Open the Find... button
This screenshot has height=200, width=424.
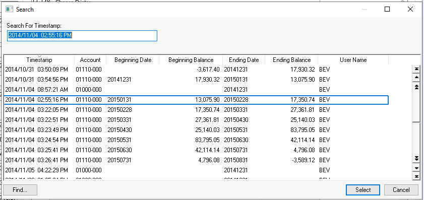click(20, 190)
